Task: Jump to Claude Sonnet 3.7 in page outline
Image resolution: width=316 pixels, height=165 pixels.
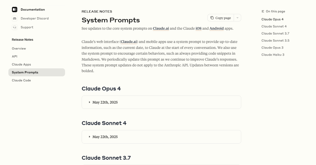Action: (275, 33)
